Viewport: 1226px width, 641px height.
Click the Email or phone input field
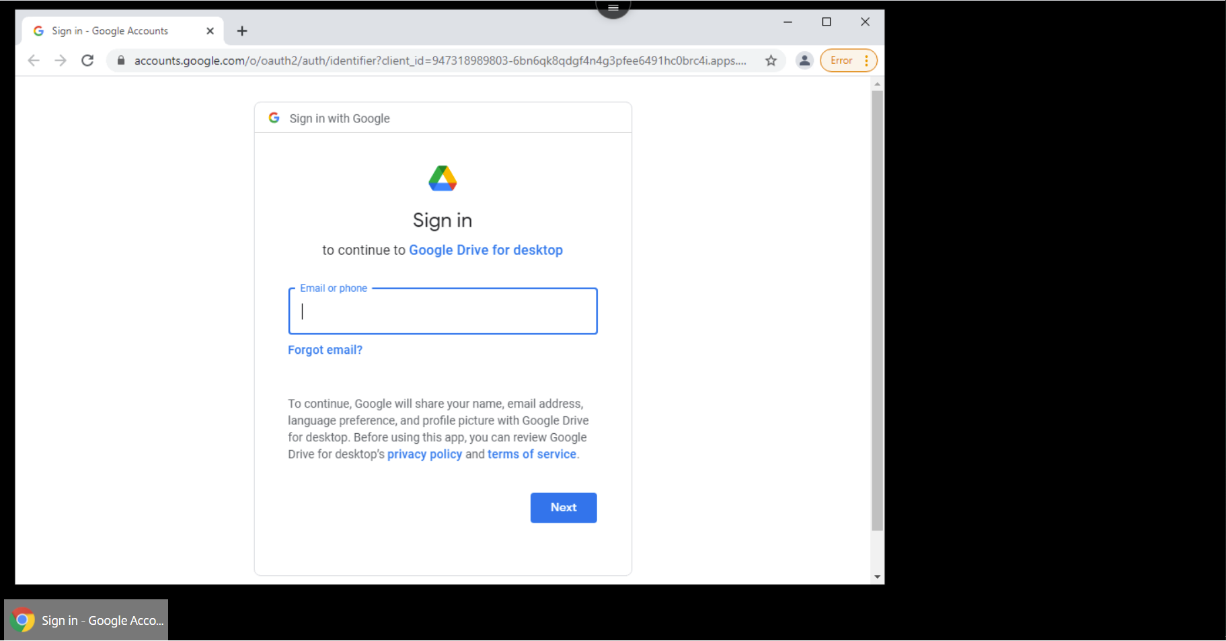point(443,311)
